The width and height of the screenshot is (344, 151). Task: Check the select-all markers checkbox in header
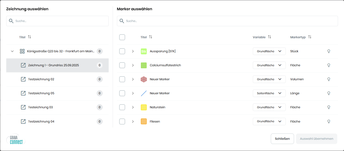pos(122,37)
